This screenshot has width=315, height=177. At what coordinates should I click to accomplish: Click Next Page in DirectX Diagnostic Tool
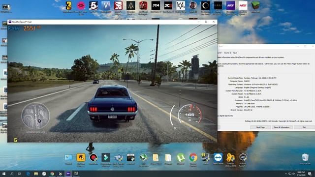[260, 127]
